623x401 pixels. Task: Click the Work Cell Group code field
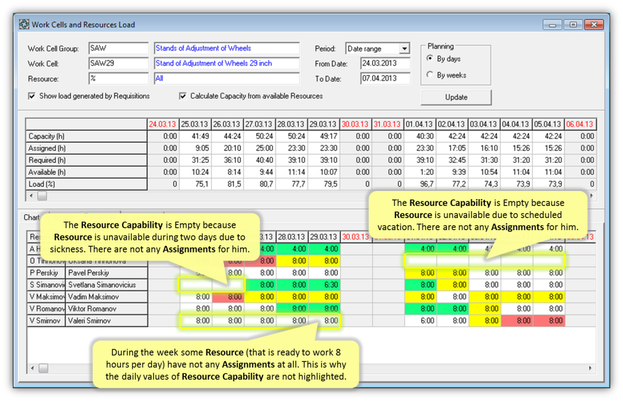pyautogui.click(x=119, y=48)
